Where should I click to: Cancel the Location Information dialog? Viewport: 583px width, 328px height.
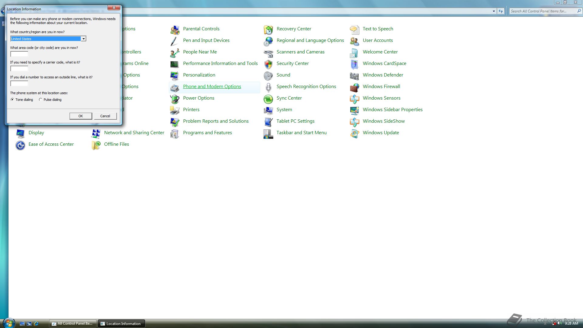pos(105,116)
